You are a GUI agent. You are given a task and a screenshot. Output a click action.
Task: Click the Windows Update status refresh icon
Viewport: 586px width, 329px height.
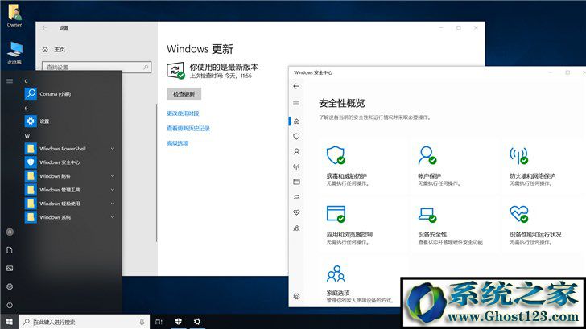click(x=175, y=70)
